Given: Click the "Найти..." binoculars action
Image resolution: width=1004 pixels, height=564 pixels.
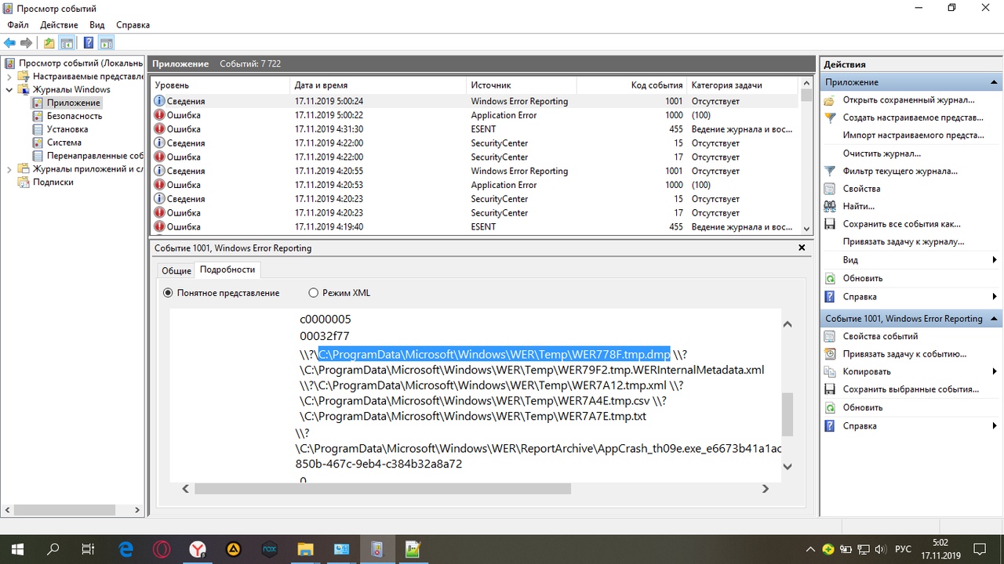Looking at the screenshot, I should coord(858,206).
